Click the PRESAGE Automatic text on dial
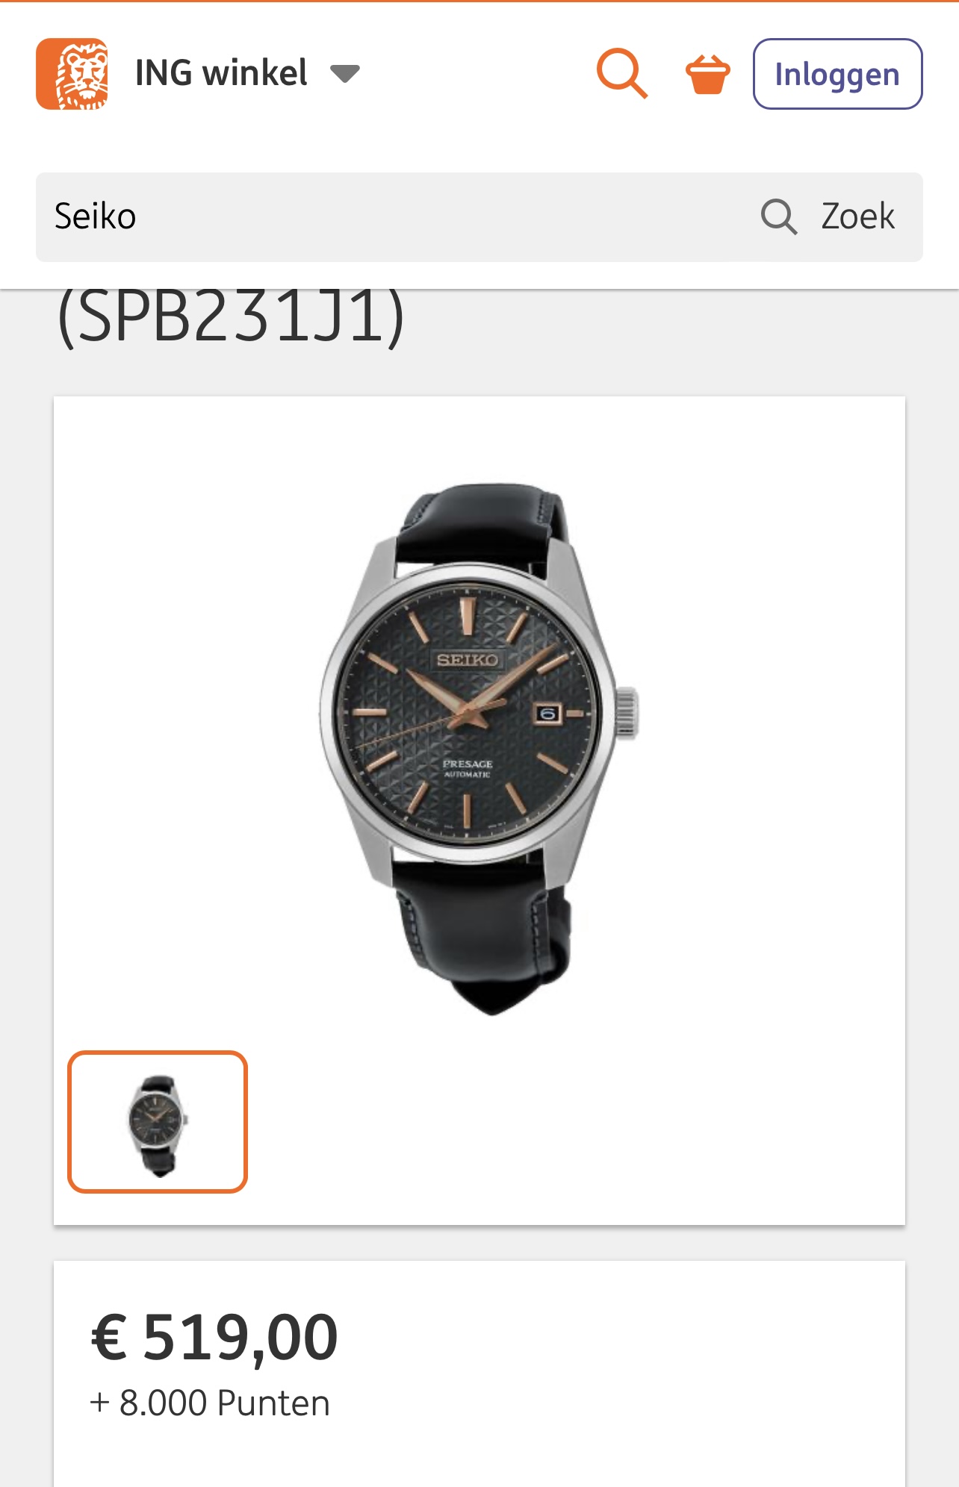This screenshot has width=959, height=1487. [468, 768]
